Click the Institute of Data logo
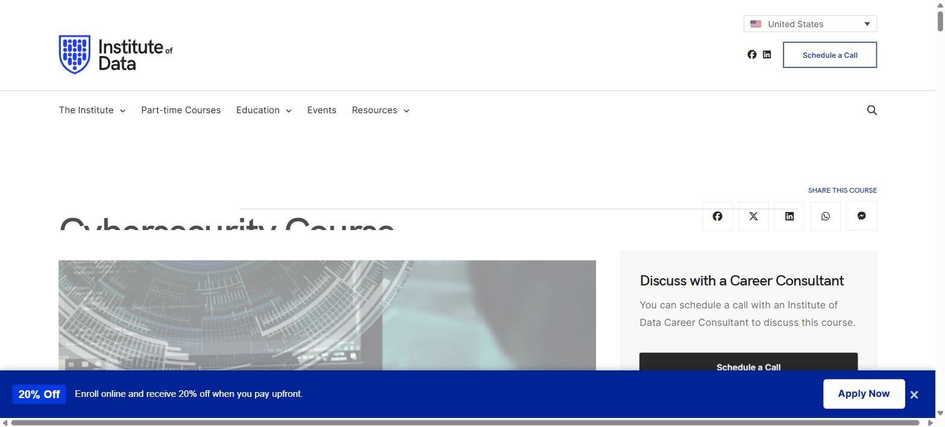The width and height of the screenshot is (945, 427). point(116,55)
